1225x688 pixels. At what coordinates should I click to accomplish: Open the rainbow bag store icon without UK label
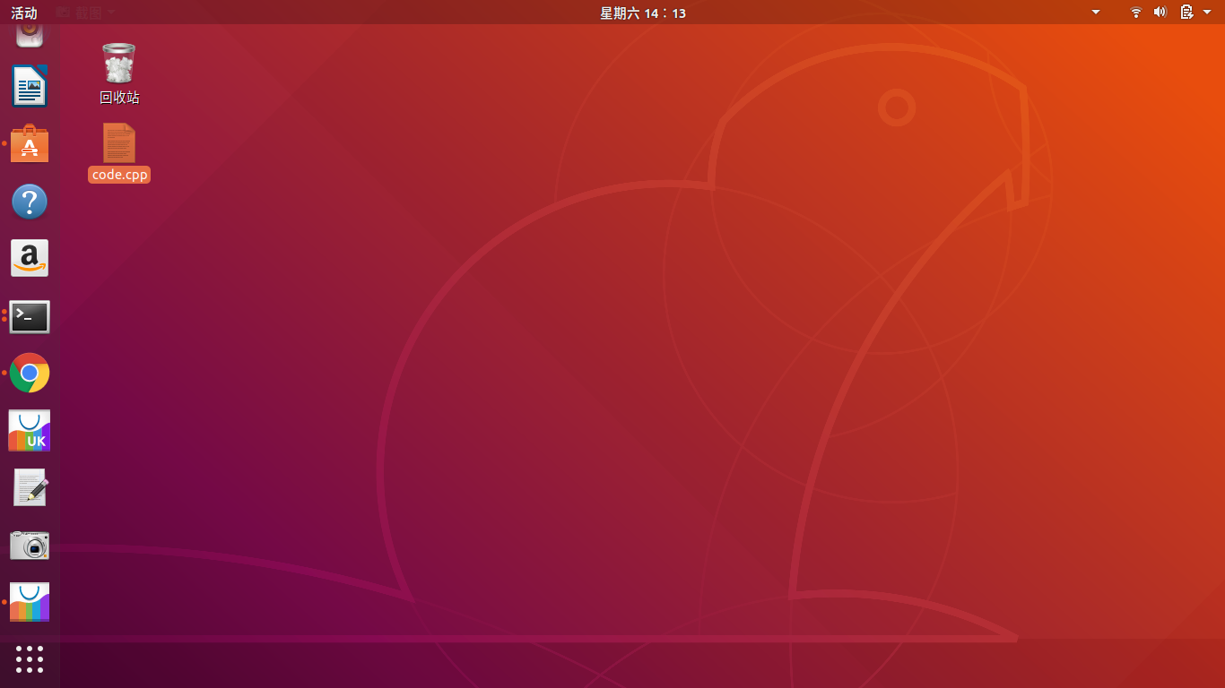pyautogui.click(x=30, y=602)
